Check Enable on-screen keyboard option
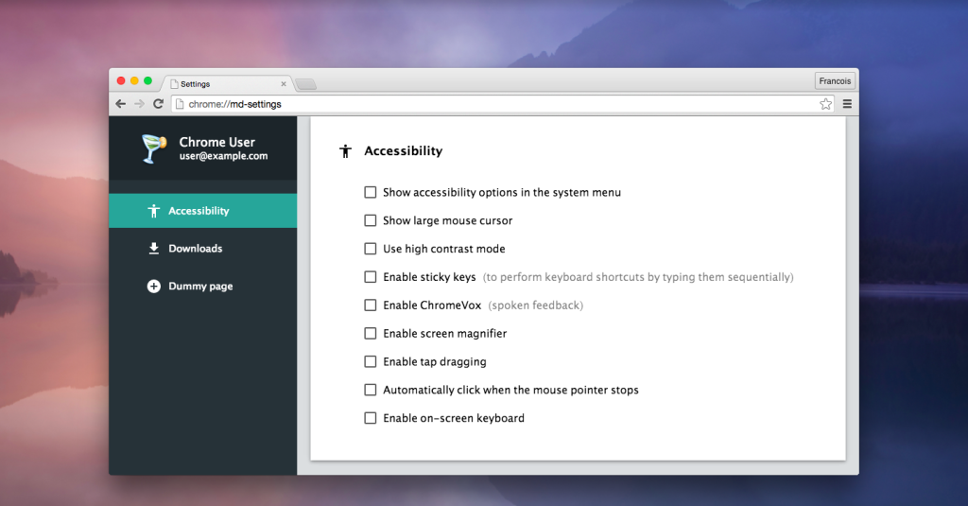Viewport: 968px width, 506px height. 371,418
